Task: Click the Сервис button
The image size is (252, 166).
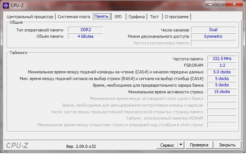Action: click(167, 145)
